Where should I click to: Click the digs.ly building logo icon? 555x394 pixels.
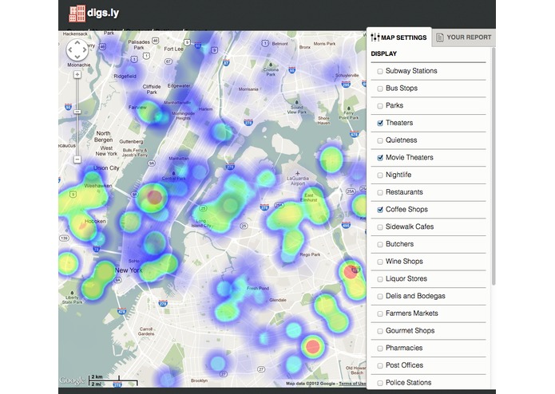coord(77,14)
